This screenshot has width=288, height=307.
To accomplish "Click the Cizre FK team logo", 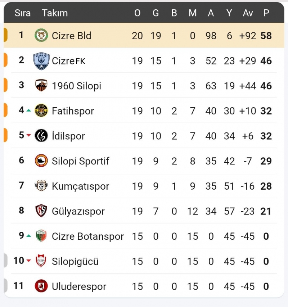I will click(x=41, y=60).
